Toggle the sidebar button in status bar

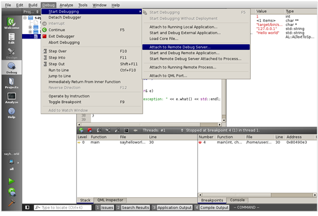point(27,207)
